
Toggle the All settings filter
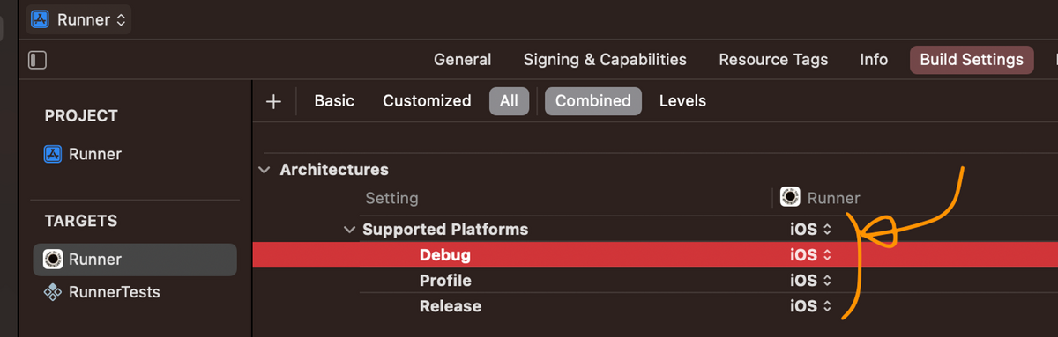coord(509,101)
